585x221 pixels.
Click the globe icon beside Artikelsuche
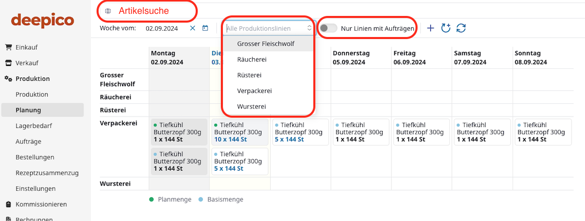107,11
